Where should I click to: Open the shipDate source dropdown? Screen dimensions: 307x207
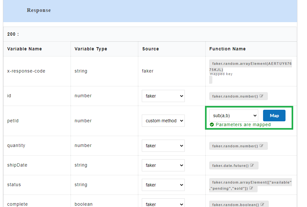[x=163, y=165]
